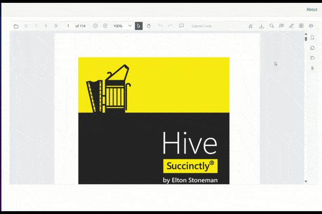The height and width of the screenshot is (214, 322).
Task: Zoom out with the minus icon
Action: pos(95,26)
